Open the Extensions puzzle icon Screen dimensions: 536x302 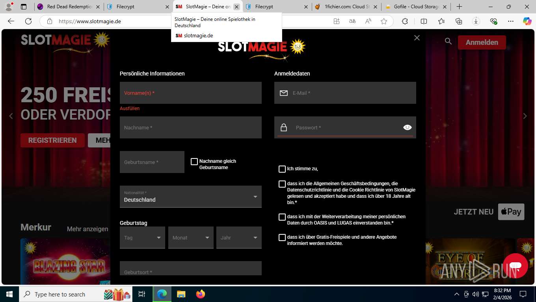[x=405, y=21]
